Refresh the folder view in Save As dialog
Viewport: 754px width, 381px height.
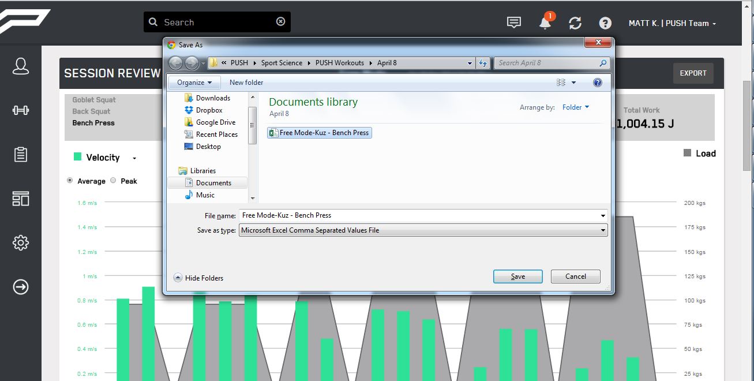(483, 63)
